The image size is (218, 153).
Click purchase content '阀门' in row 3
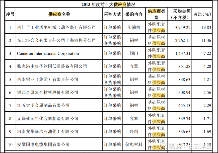(134, 53)
